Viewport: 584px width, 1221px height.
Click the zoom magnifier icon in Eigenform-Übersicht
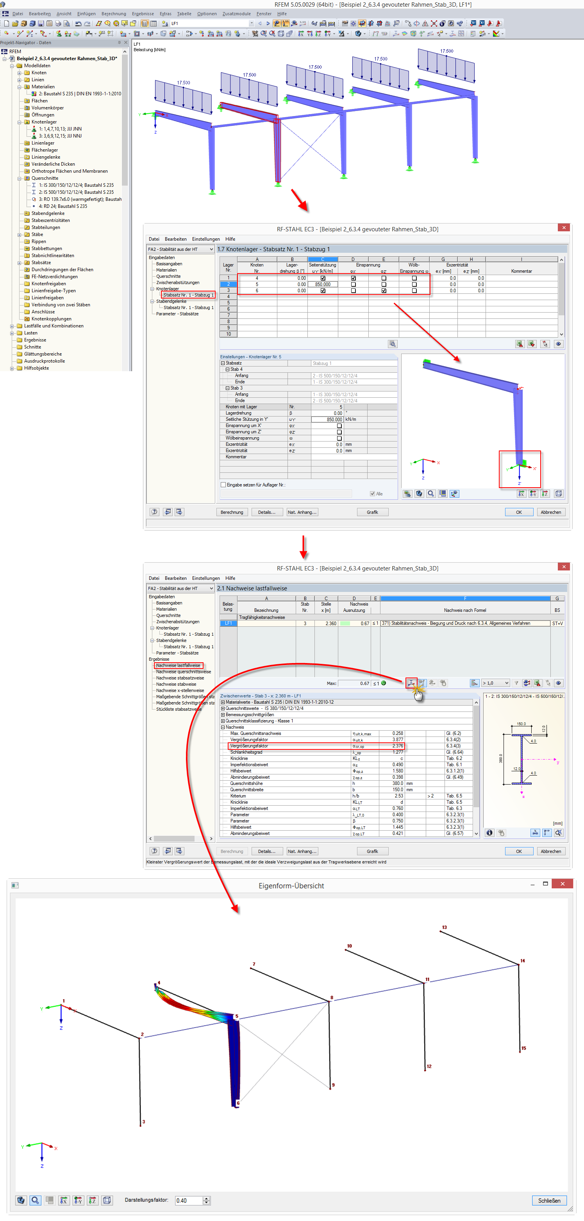tap(35, 1200)
